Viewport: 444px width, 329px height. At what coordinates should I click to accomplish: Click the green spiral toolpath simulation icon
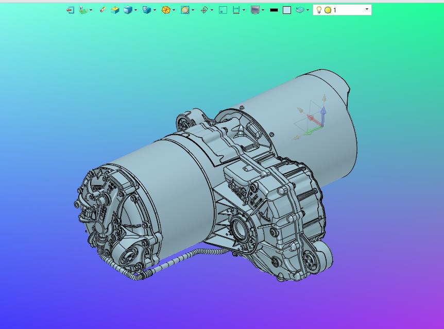point(83,10)
